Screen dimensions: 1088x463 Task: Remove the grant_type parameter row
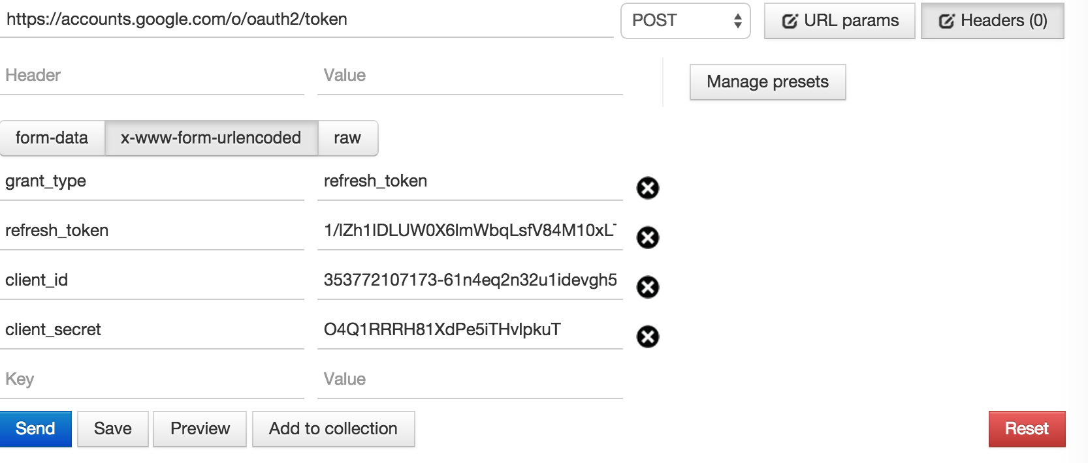click(x=647, y=188)
